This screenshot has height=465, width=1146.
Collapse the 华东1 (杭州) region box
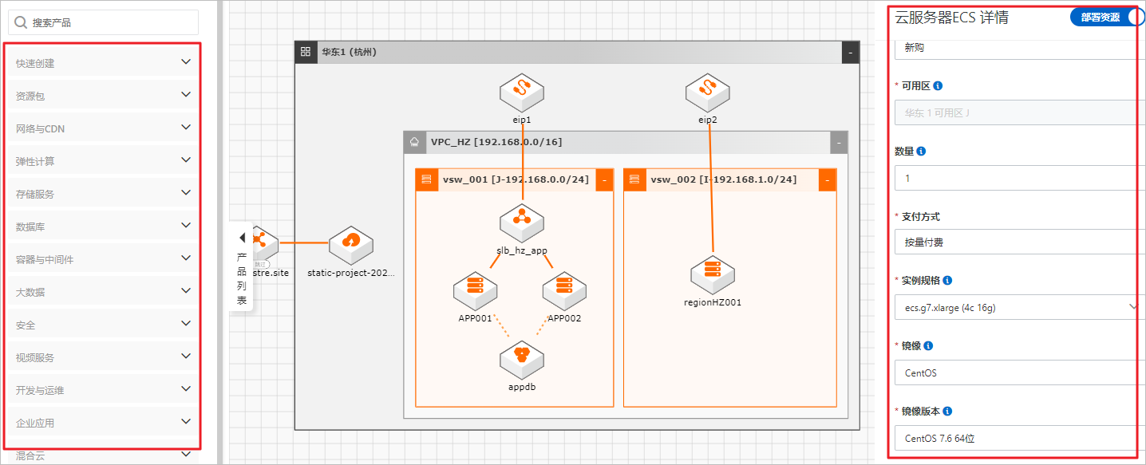coord(851,52)
